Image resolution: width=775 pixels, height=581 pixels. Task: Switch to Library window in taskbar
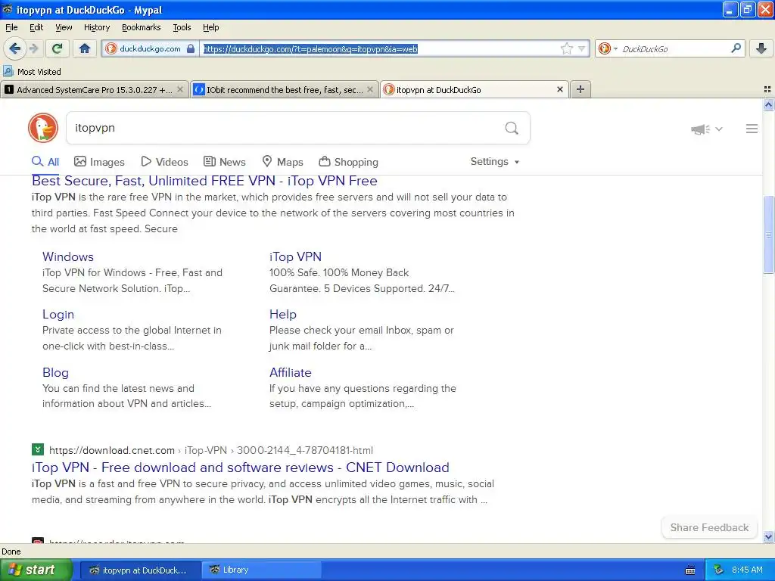pos(261,570)
